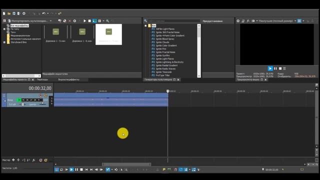Switch to the 'Генераторы мультимедиа' tab
Image resolution: width=320 pixels, height=180 pixels.
pos(158,79)
